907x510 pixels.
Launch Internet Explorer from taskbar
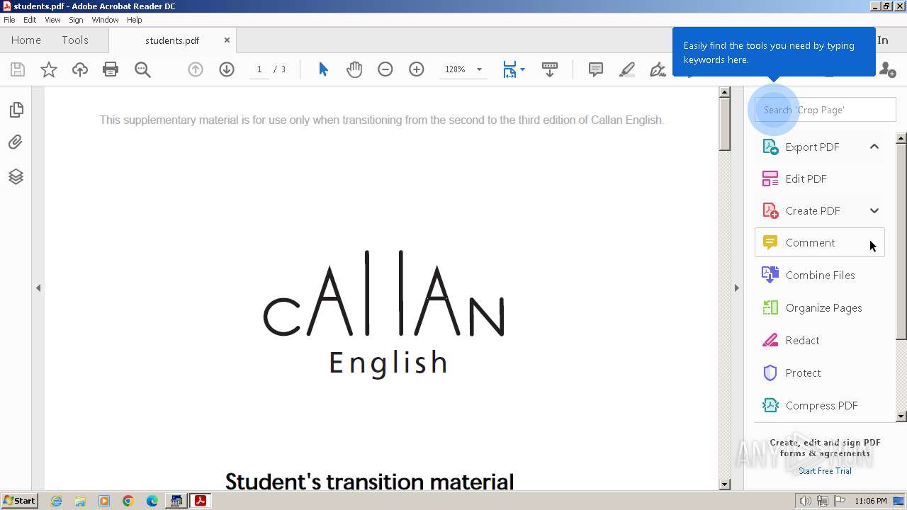[56, 501]
